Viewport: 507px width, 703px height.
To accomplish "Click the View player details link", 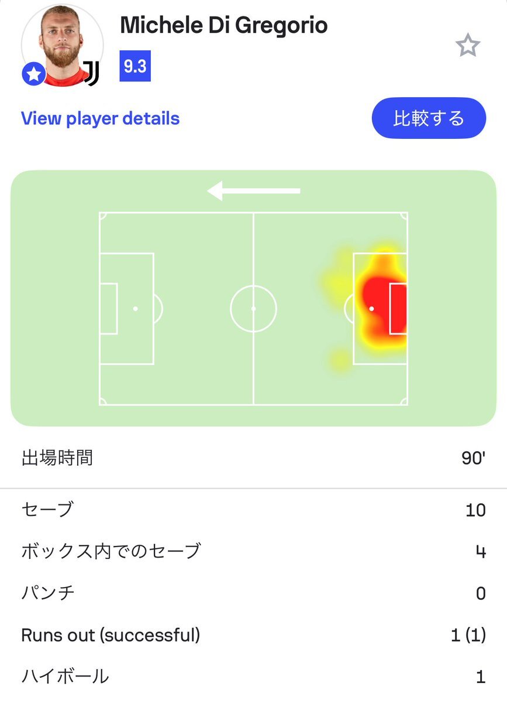I will pos(100,118).
